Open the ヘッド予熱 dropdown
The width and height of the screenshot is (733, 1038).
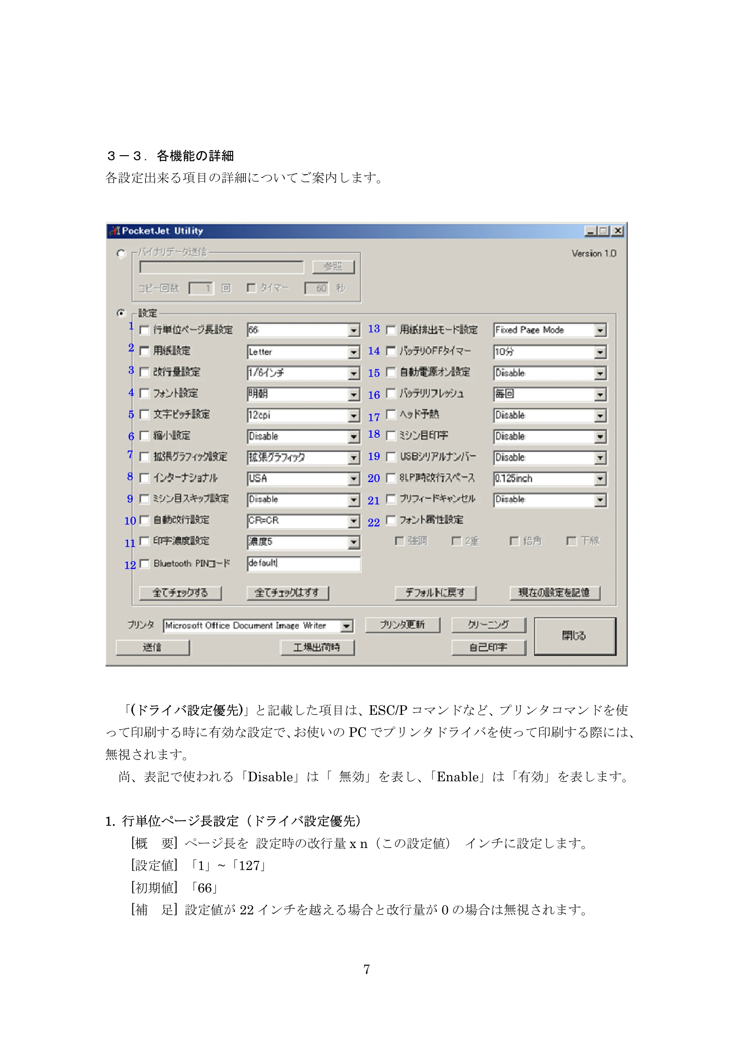pyautogui.click(x=550, y=416)
